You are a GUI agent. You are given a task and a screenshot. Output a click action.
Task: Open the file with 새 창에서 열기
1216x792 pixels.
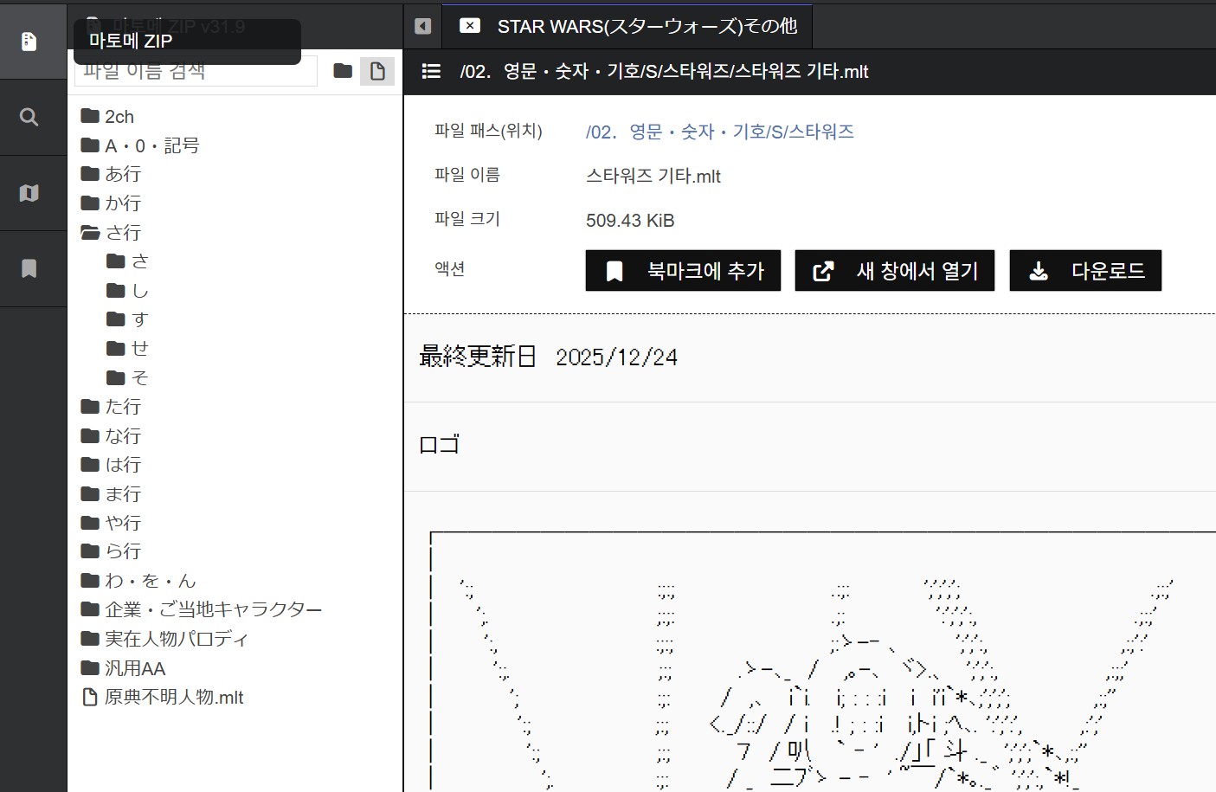(895, 271)
